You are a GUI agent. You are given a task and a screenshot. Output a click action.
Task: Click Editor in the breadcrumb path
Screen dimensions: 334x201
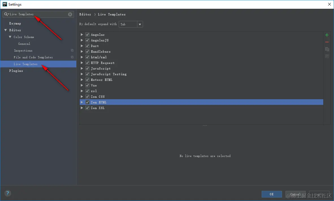(85, 14)
